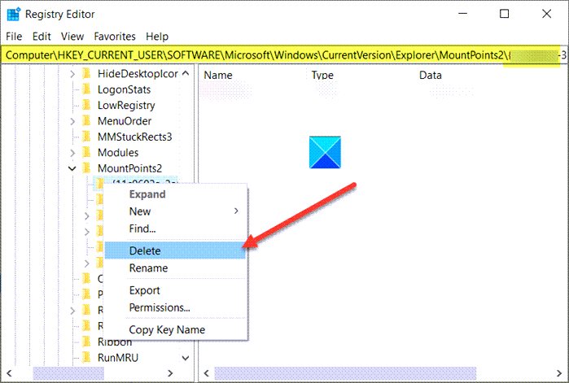This screenshot has width=569, height=383.
Task: Select the LogonStats key
Action: pyautogui.click(x=124, y=89)
